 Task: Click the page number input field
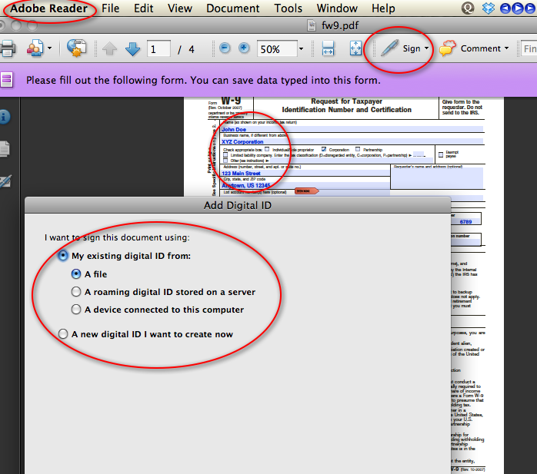[158, 49]
